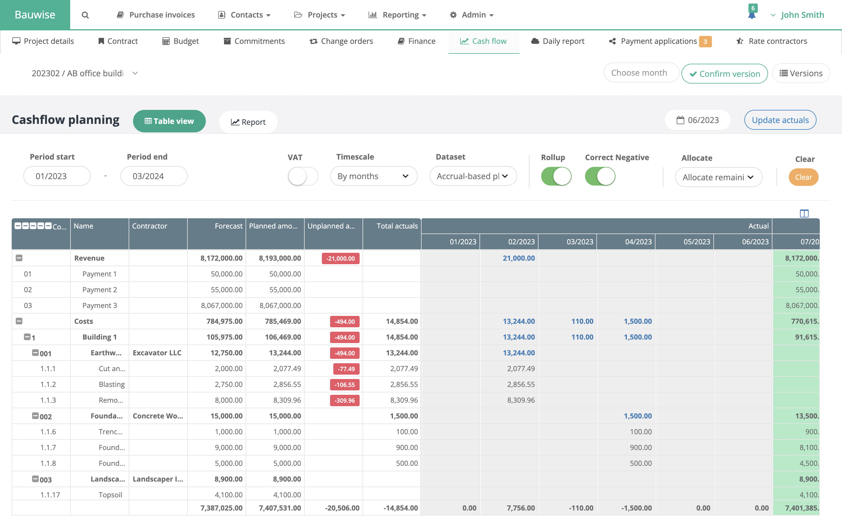This screenshot has width=842, height=526.
Task: Click the -309.96 red badge in row 1.1.3
Action: (344, 400)
